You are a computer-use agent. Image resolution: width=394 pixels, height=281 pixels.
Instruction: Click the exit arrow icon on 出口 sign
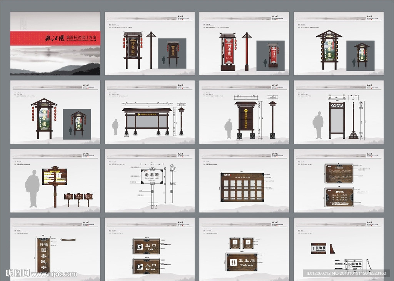click(x=138, y=246)
